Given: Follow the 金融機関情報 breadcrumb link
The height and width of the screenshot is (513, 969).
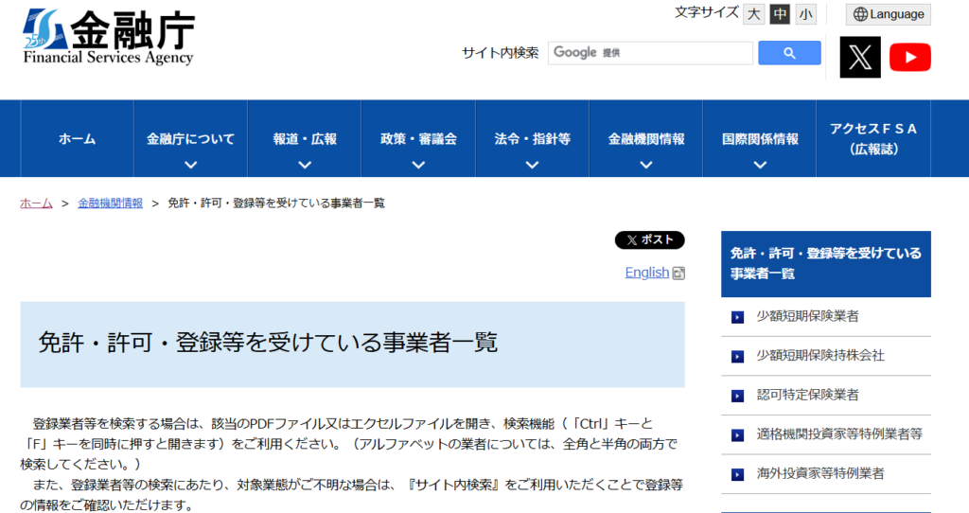Looking at the screenshot, I should click(110, 203).
